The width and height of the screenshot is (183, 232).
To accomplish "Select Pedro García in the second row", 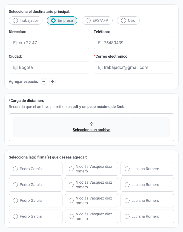I will click(x=36, y=185).
